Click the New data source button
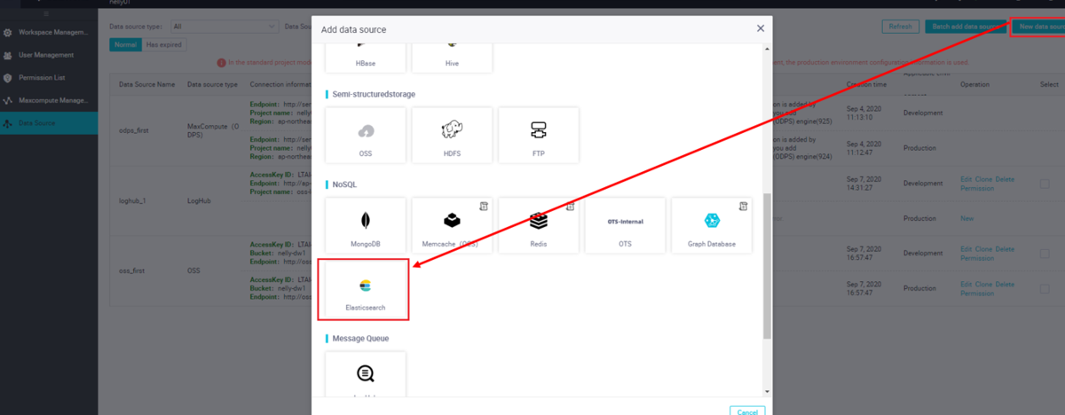Screen dimensions: 1065x415 (x=1038, y=27)
